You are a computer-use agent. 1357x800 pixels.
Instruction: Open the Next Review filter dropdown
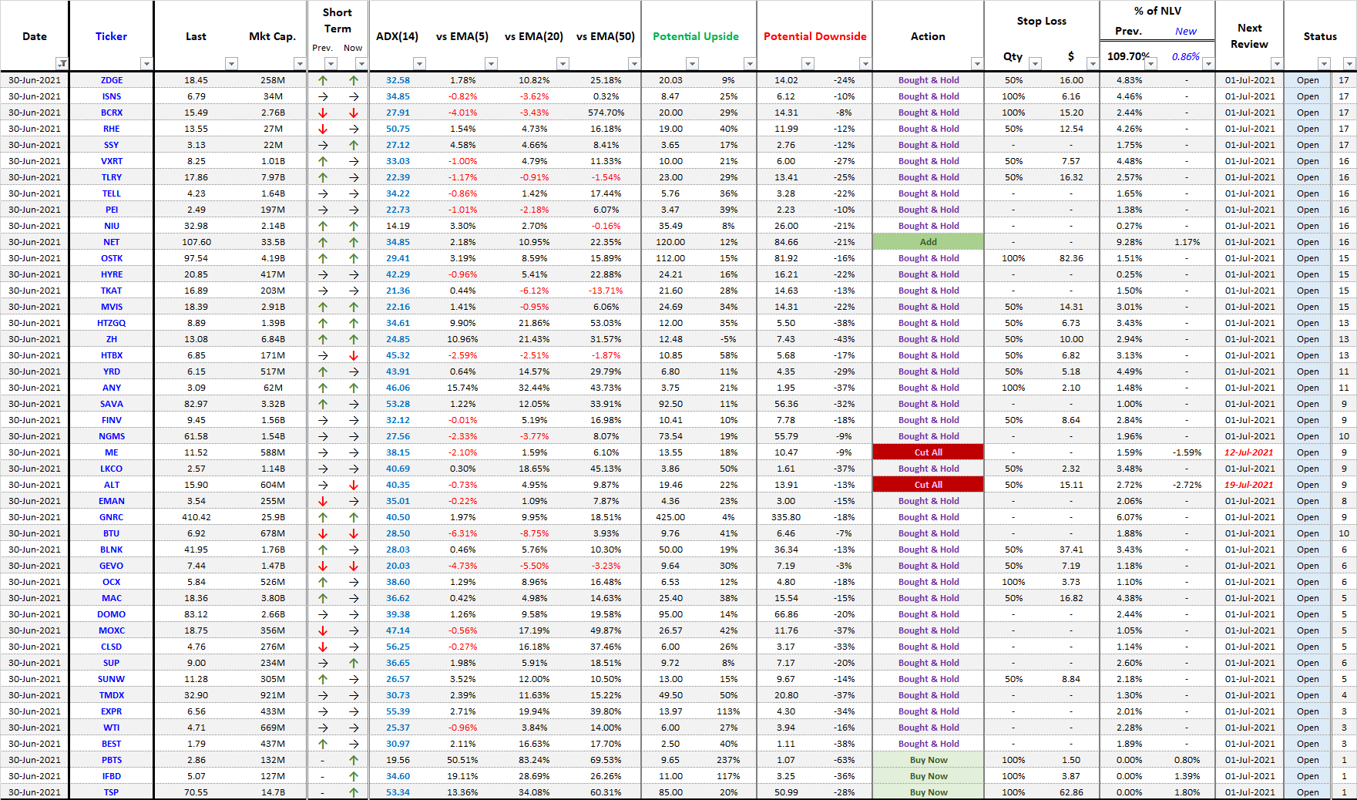[x=1277, y=64]
